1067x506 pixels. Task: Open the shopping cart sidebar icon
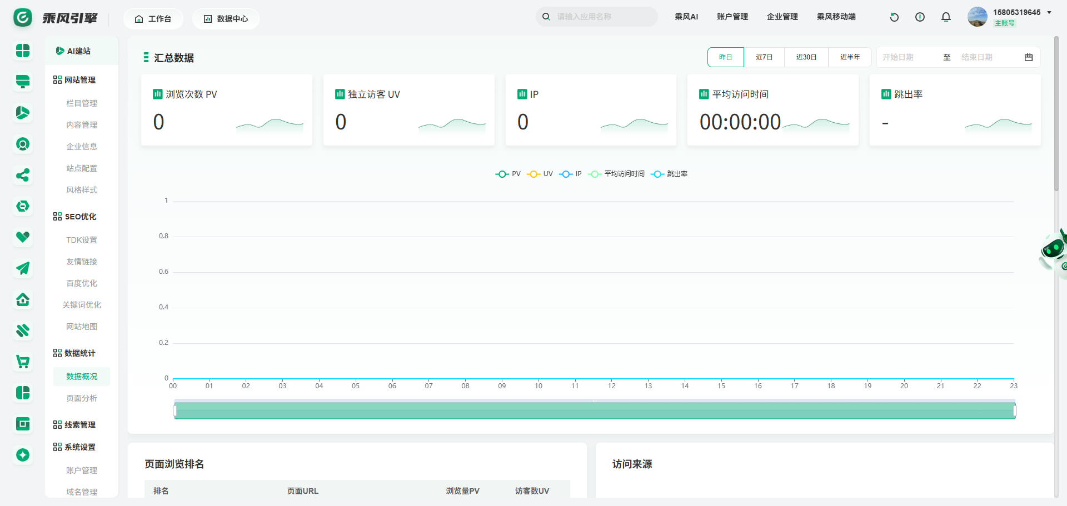tap(23, 362)
